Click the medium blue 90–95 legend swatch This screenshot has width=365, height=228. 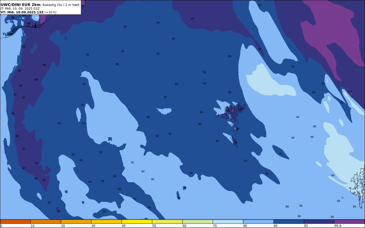(x=289, y=221)
